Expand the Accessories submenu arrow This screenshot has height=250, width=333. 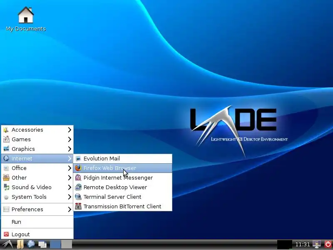(x=70, y=130)
